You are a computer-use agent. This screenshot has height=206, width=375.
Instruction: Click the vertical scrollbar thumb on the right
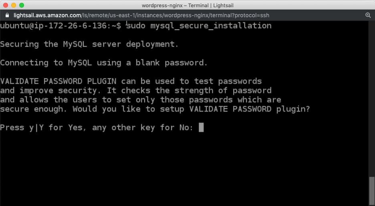coord(372,191)
